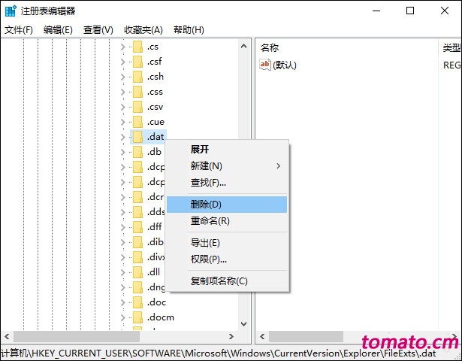Expand the .doc registry key
The height and width of the screenshot is (361, 462).
[x=123, y=302]
